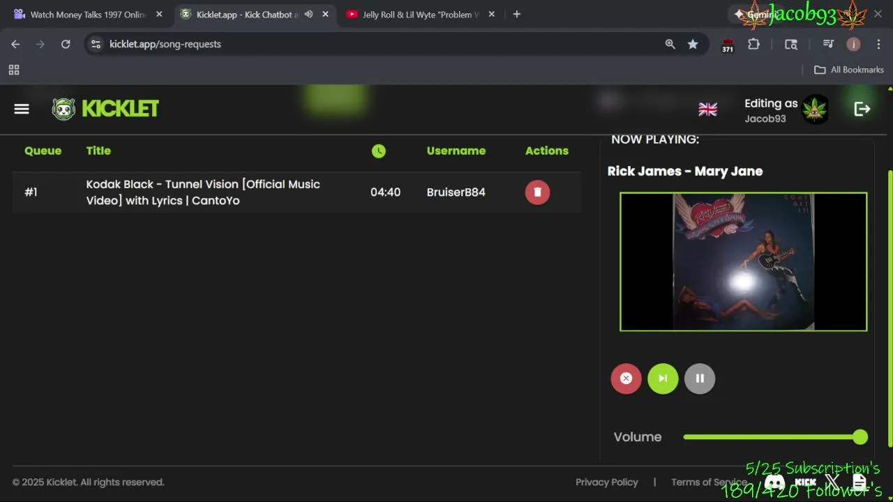Click the Queue column header

pos(43,151)
